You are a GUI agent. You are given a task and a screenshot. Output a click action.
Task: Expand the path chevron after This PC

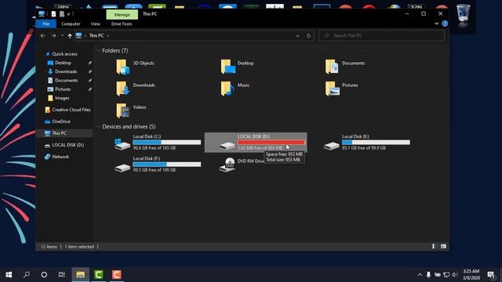click(108, 36)
